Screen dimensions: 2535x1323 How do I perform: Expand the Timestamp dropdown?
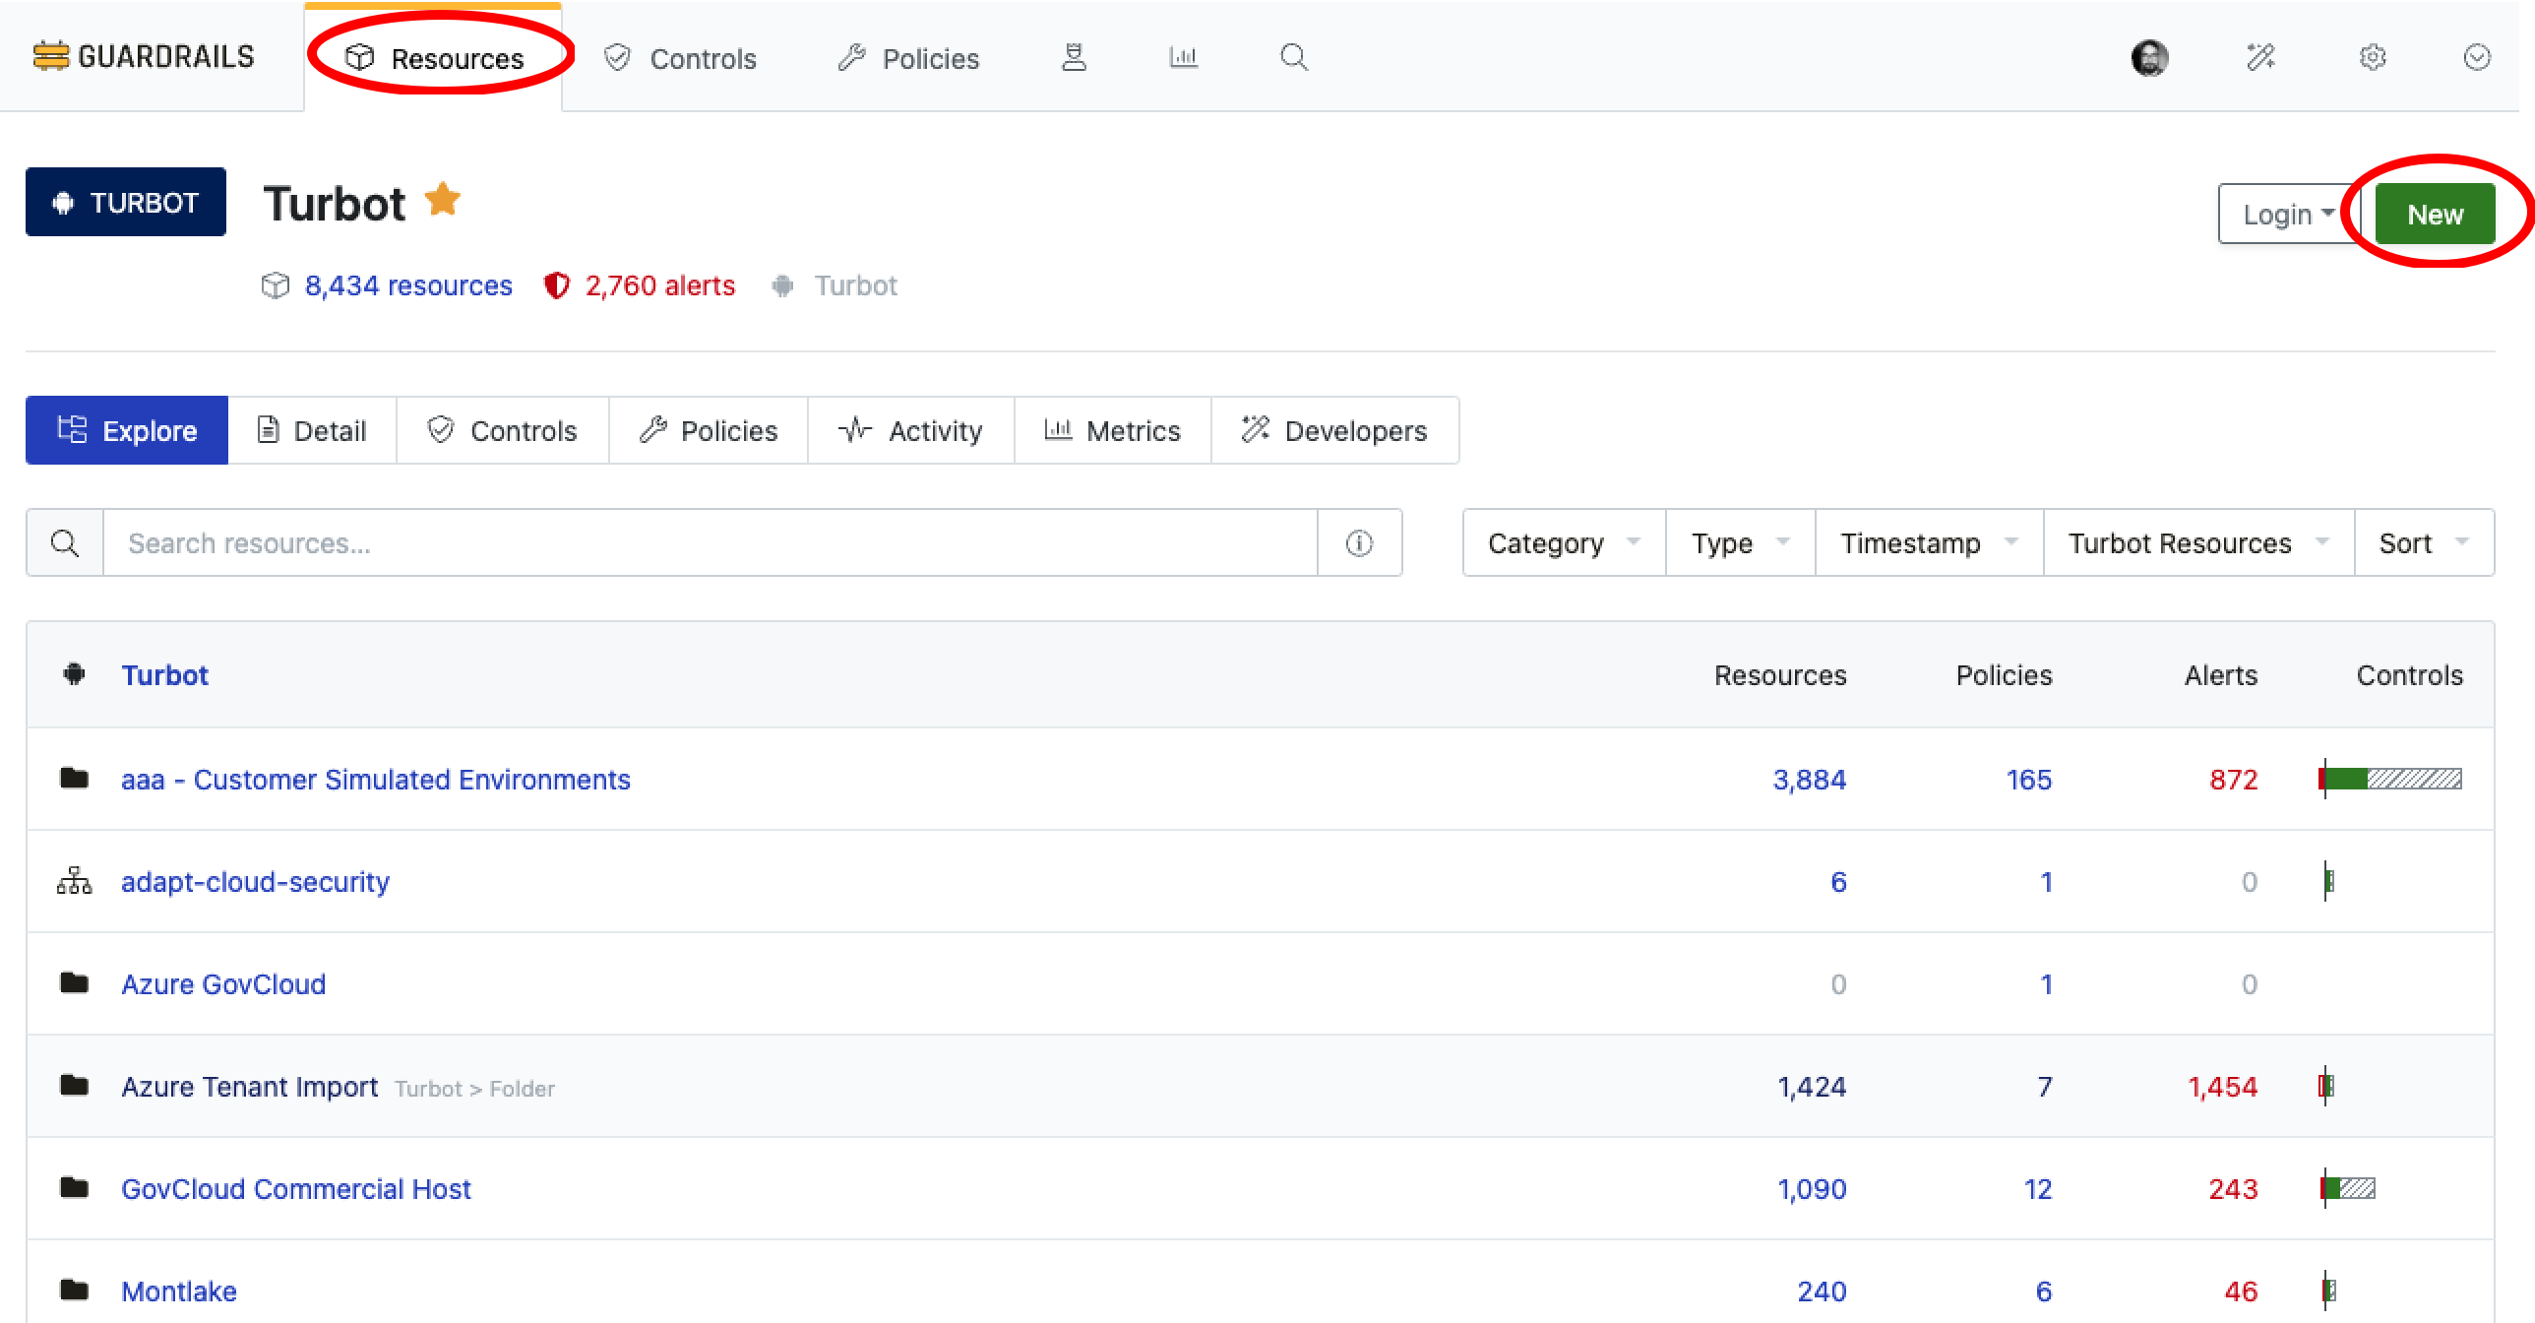point(1928,543)
